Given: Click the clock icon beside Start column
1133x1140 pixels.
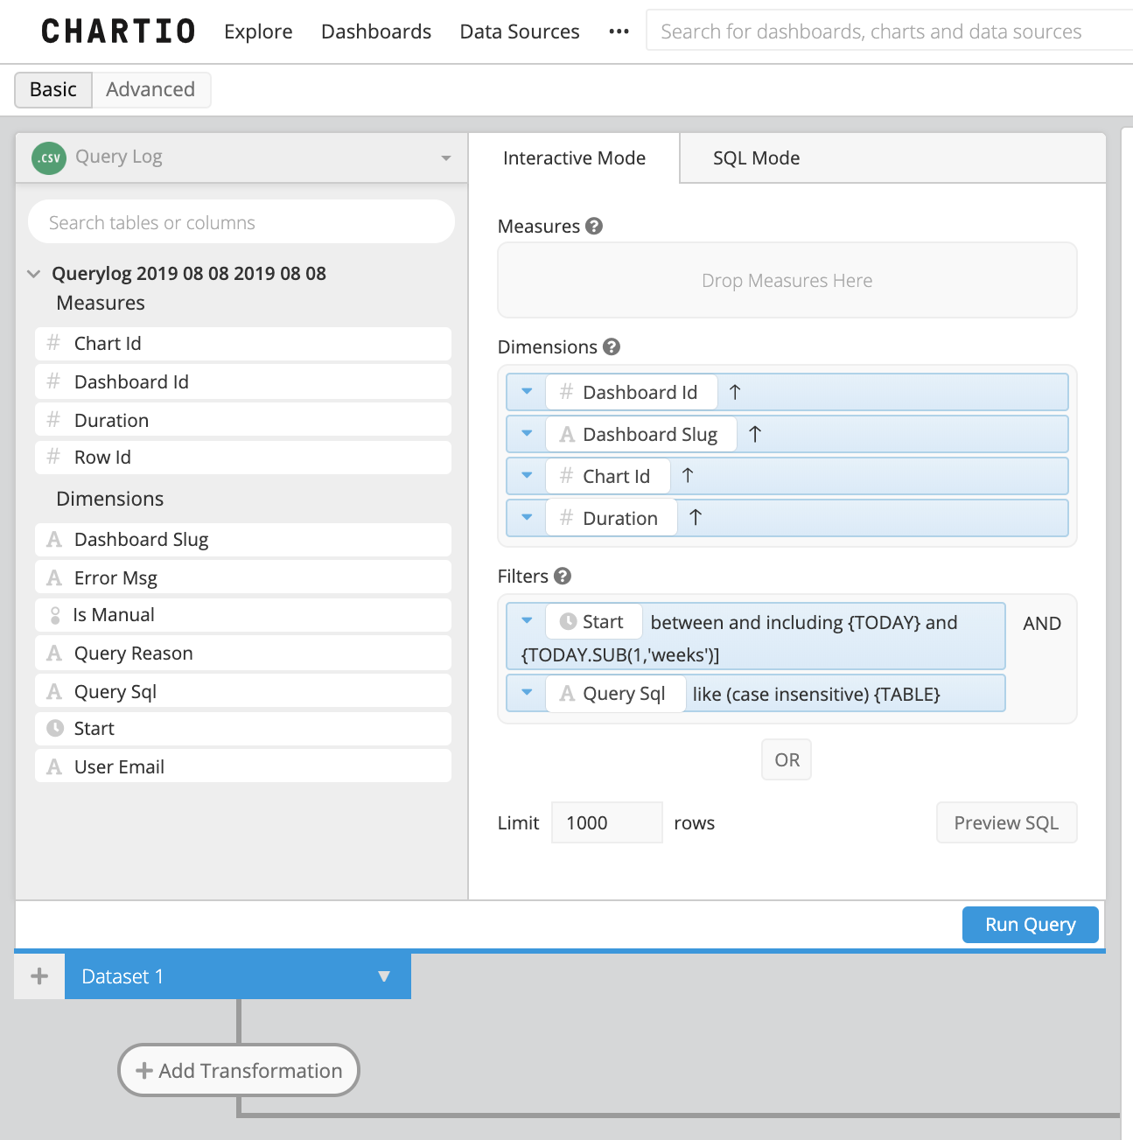Looking at the screenshot, I should pos(55,728).
